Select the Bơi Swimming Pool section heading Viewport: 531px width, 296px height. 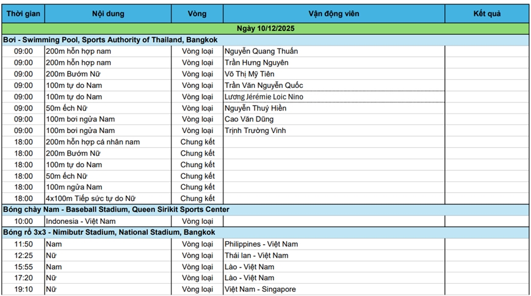point(110,40)
